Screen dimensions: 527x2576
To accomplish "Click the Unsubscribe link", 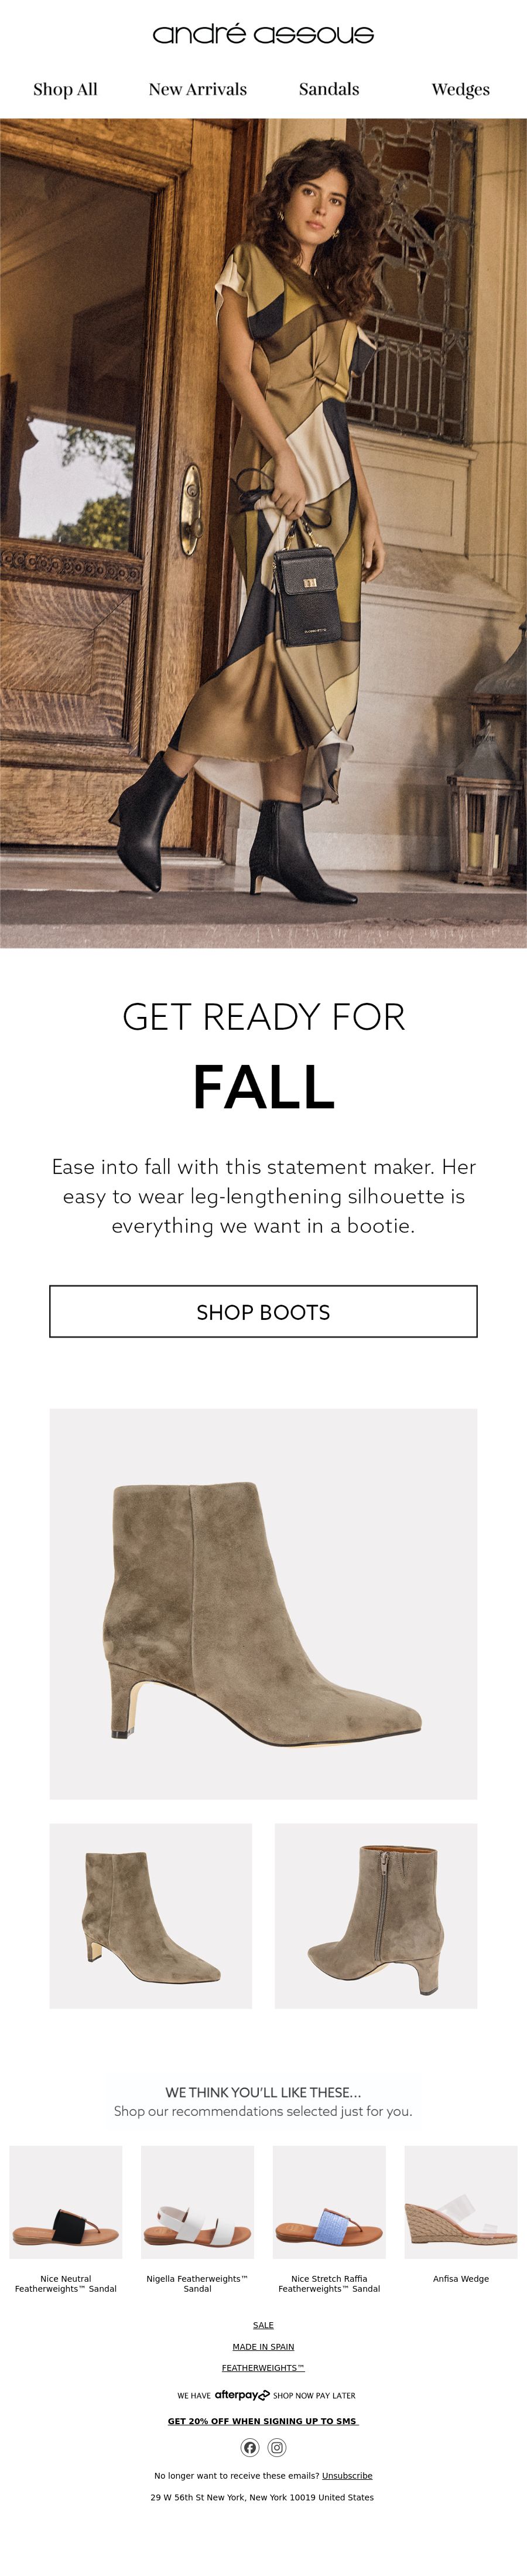I will click(x=347, y=2475).
